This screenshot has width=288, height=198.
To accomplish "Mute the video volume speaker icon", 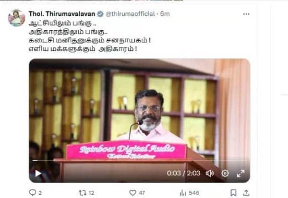I will tap(210, 173).
